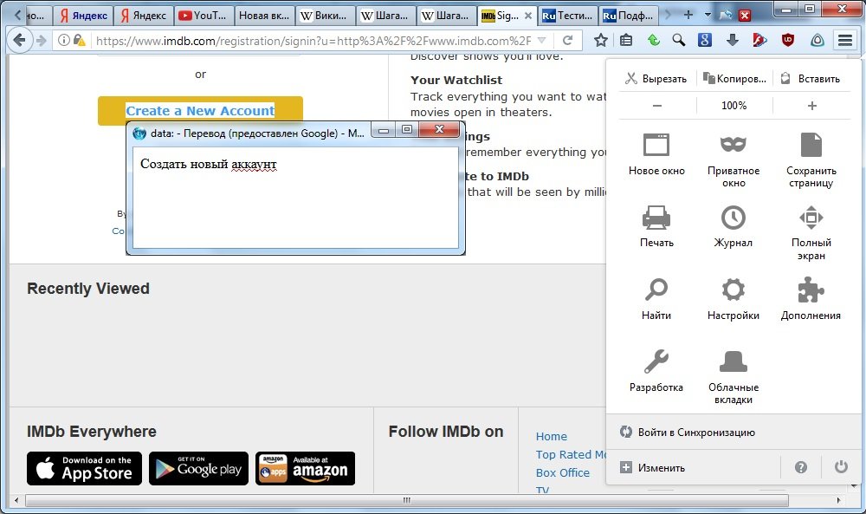Open a new window via Новое окно

(x=656, y=155)
